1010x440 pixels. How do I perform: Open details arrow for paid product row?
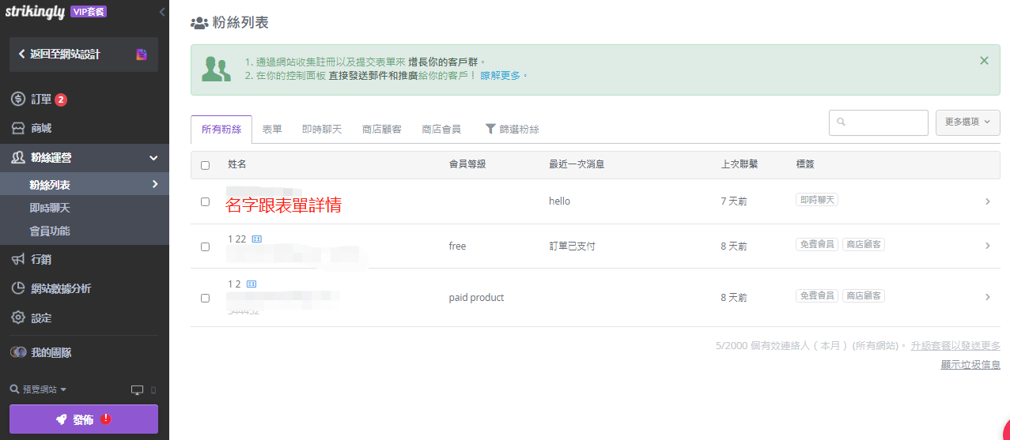(x=987, y=297)
